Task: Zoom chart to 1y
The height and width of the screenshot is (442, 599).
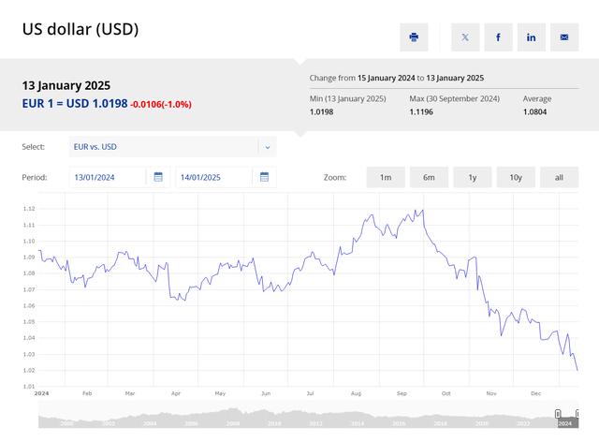Action: [x=473, y=177]
